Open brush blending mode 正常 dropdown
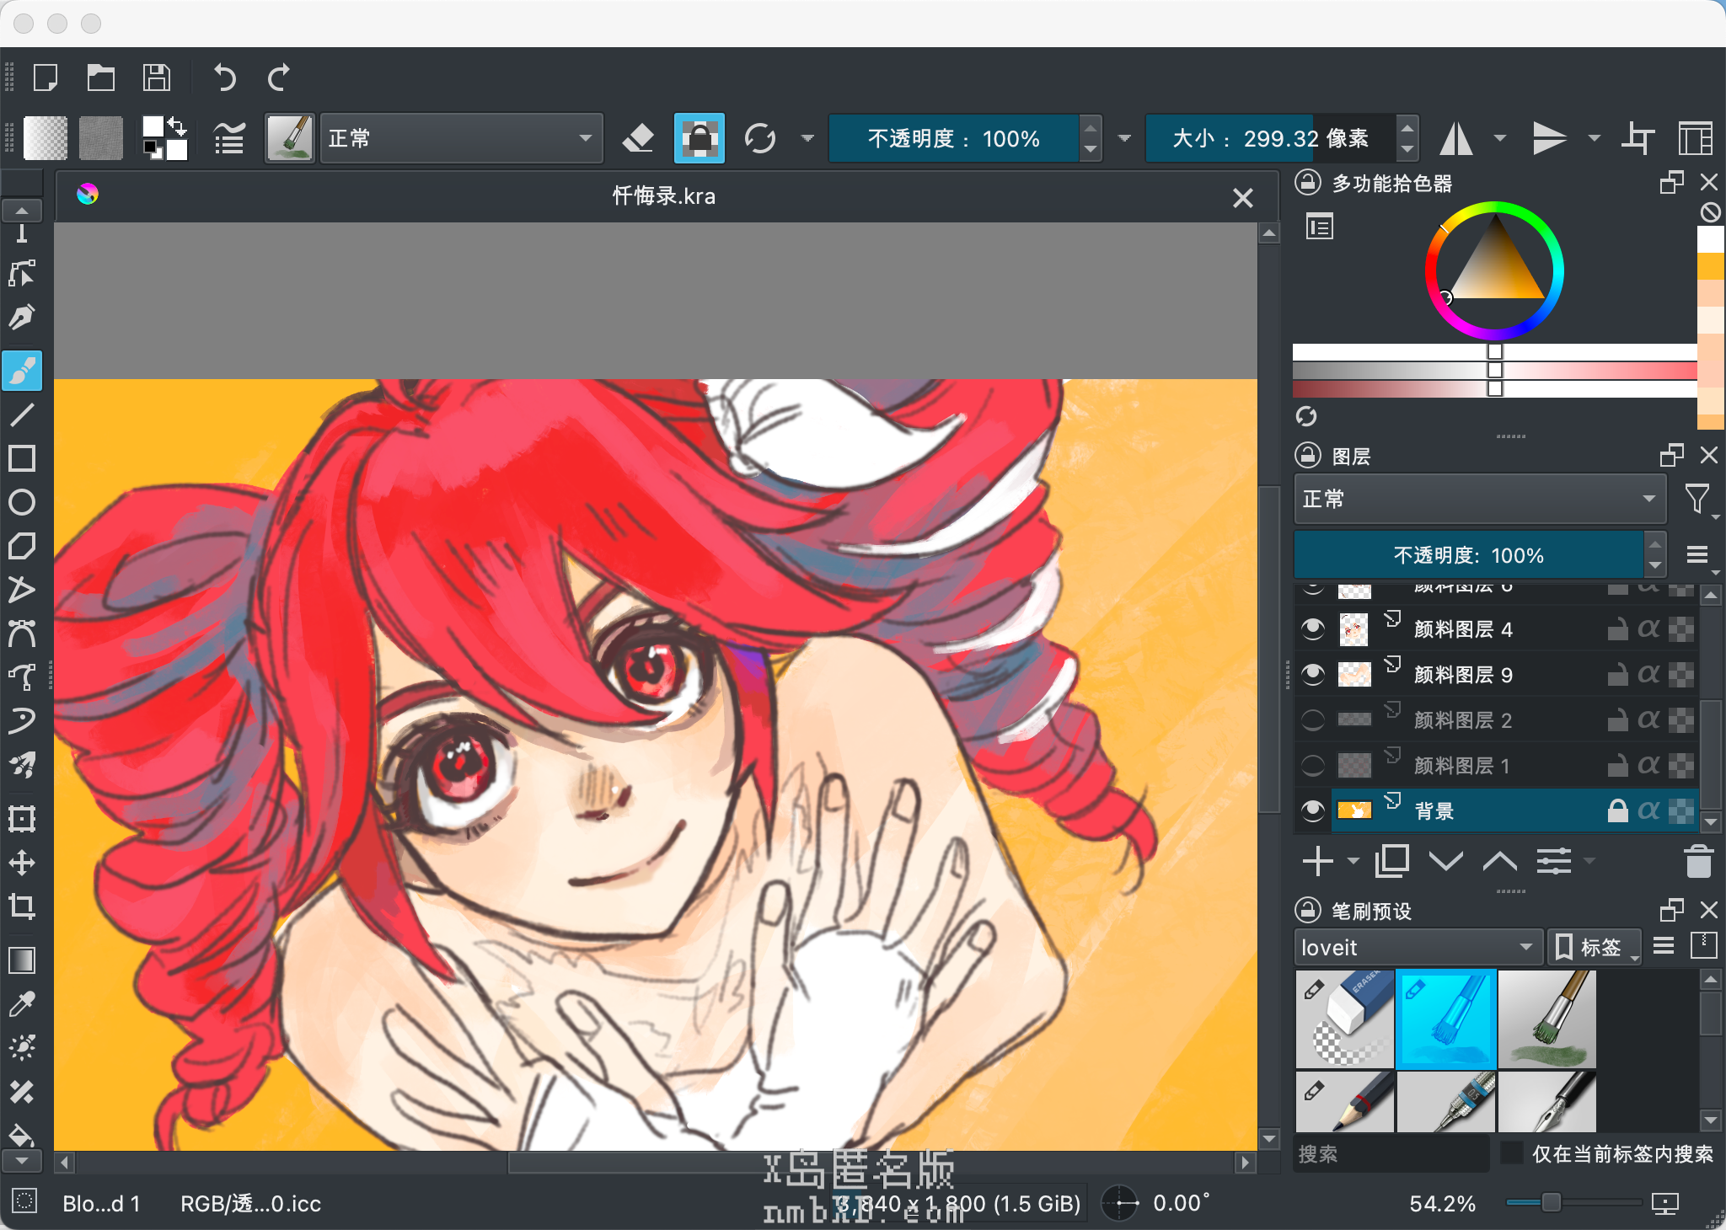The image size is (1726, 1230). coord(461,138)
